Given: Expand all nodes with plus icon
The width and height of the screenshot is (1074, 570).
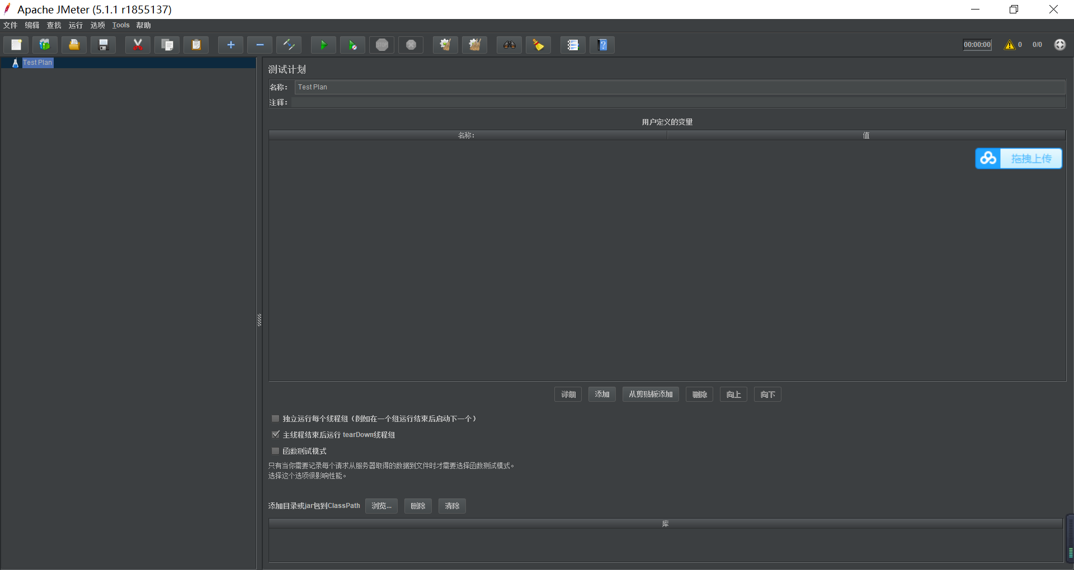Looking at the screenshot, I should 230,45.
